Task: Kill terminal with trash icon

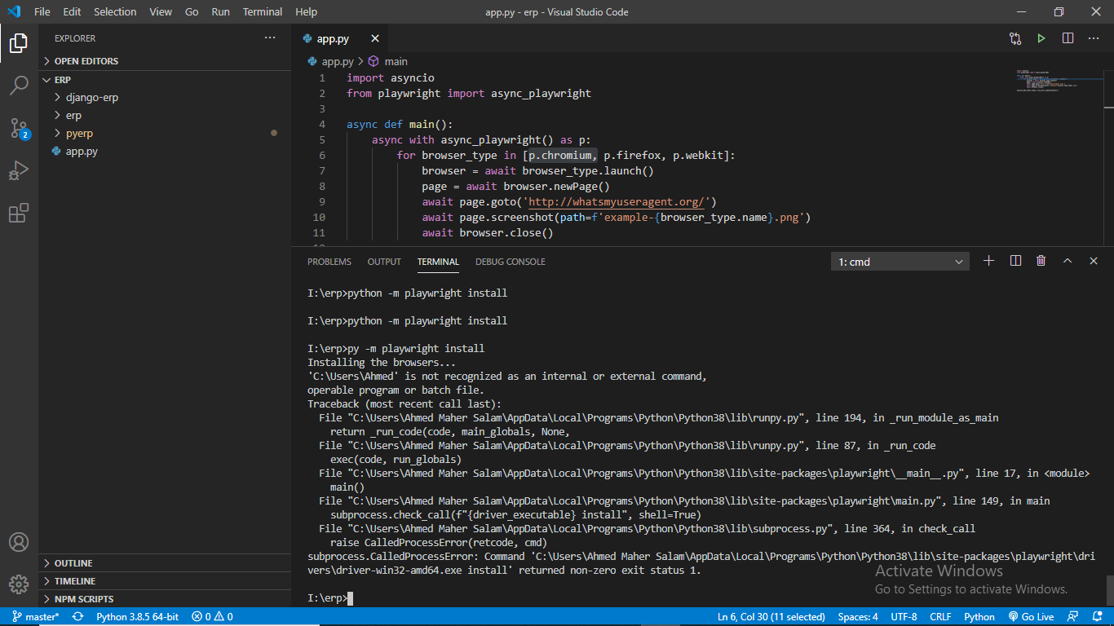Action: [1041, 261]
